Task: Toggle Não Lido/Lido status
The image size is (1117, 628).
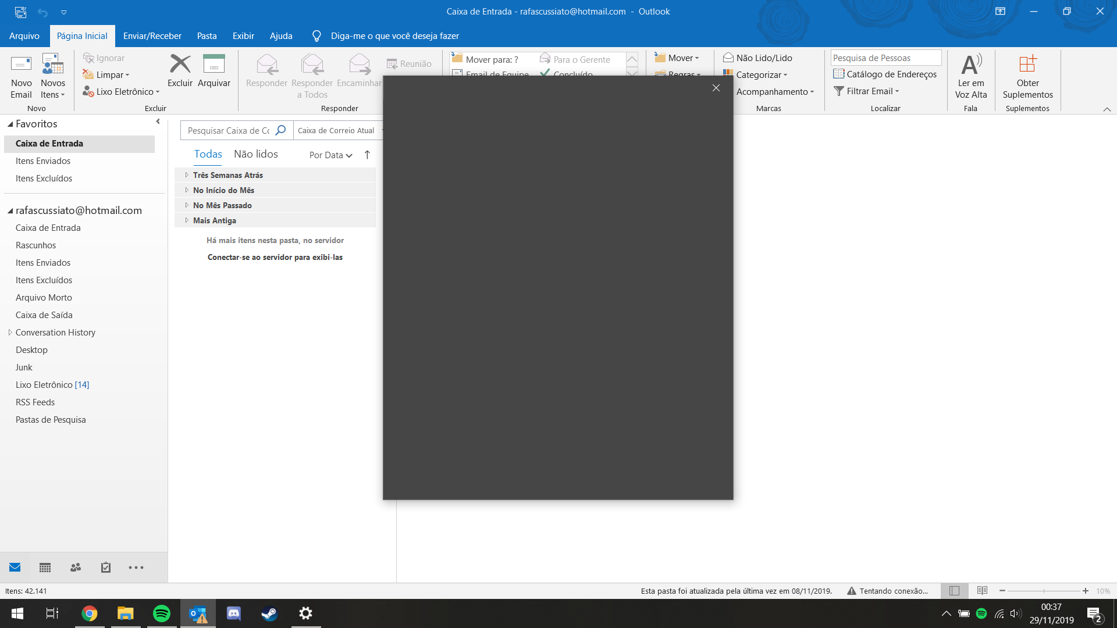Action: pyautogui.click(x=757, y=58)
